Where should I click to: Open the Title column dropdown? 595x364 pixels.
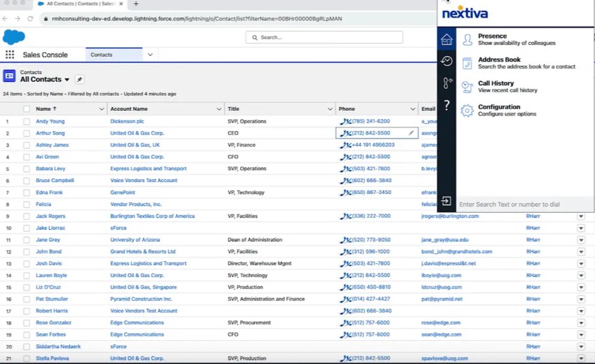[330, 109]
